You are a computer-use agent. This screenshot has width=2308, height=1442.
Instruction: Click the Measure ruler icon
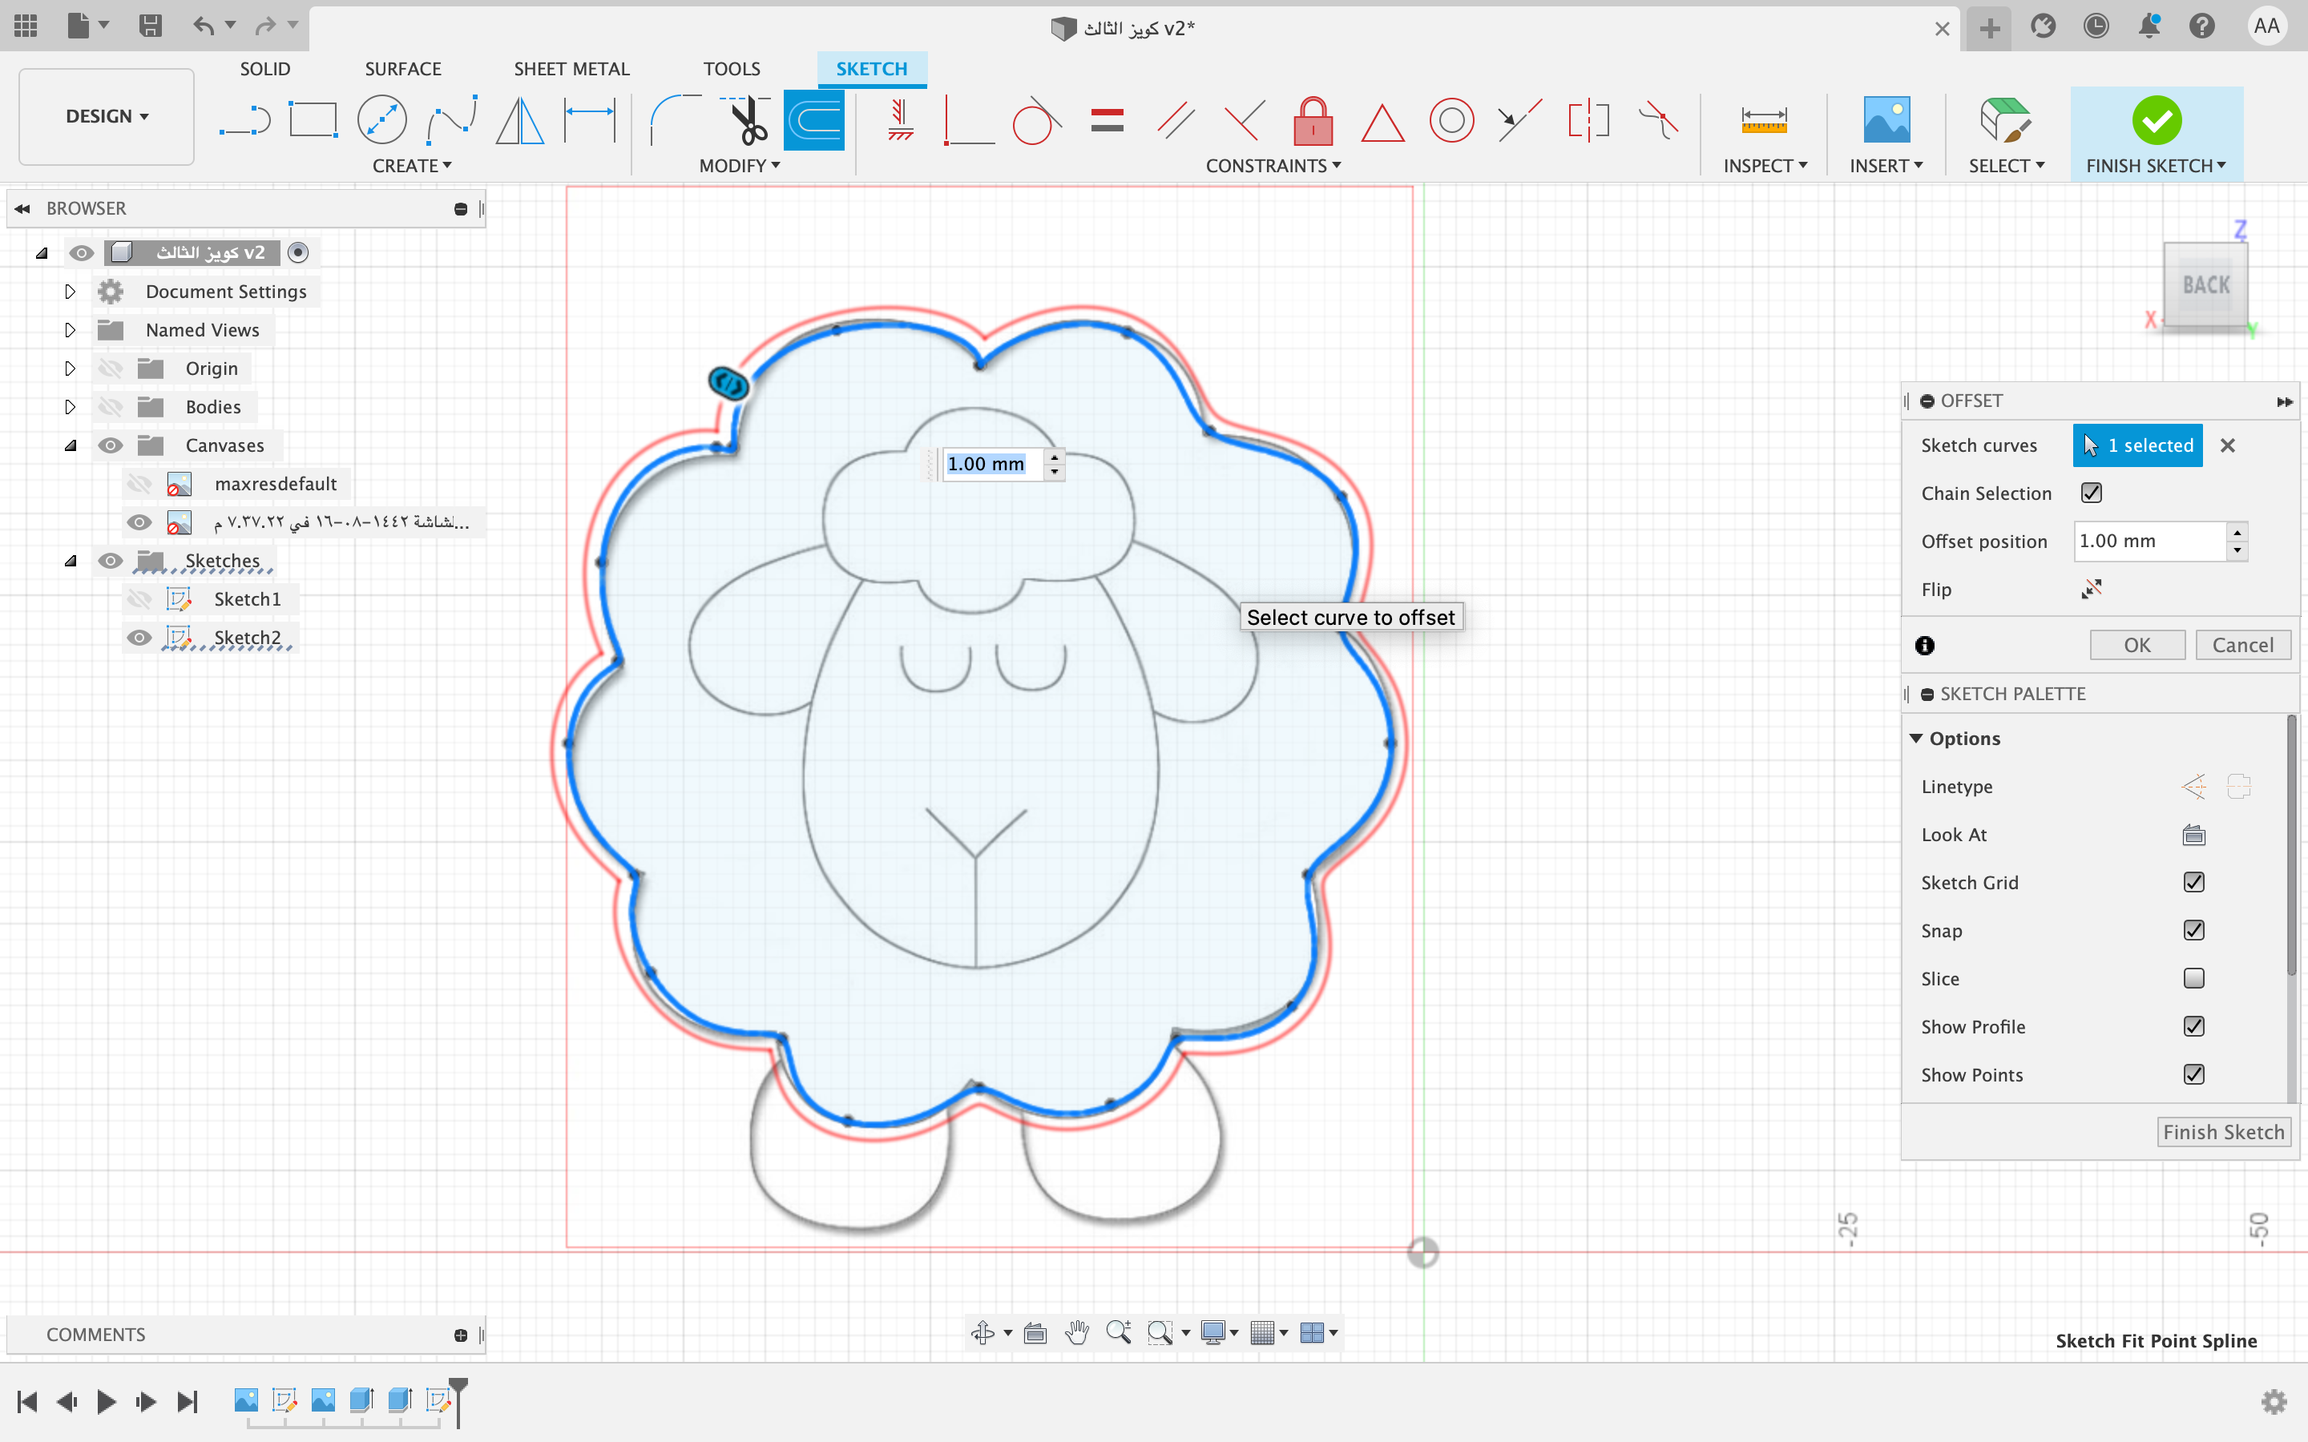point(1763,121)
